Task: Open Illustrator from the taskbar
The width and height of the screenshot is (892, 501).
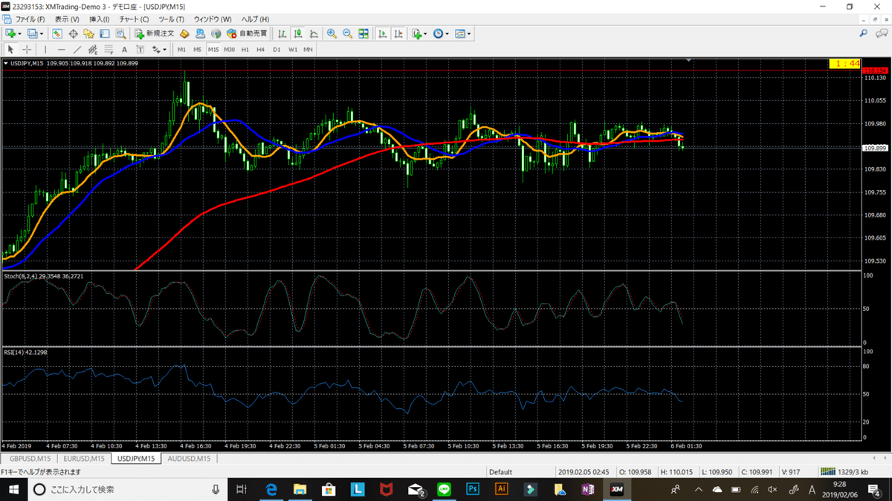Action: (500, 489)
